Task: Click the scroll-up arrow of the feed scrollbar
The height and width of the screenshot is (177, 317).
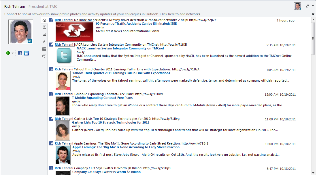Action: [x=313, y=20]
